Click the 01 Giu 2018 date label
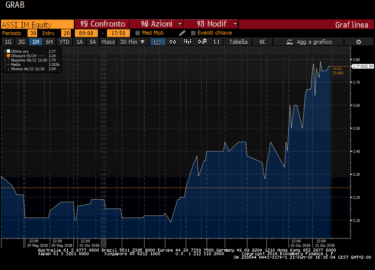Image resolution: width=375 pixels, height=270 pixels. pos(89,246)
